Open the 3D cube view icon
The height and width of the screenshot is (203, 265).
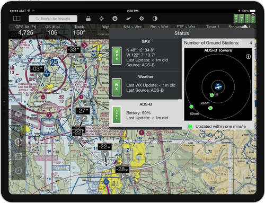[19, 156]
